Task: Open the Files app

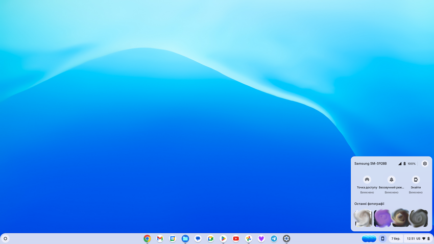Action: 185,238
